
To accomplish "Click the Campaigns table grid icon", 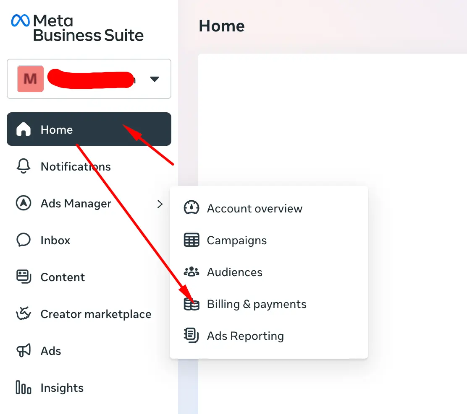I will pyautogui.click(x=191, y=240).
